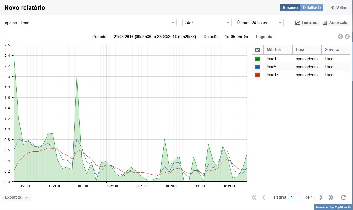Toggle the load5 metric checkbox
Screen dimensions: 353x210
[x=258, y=67]
